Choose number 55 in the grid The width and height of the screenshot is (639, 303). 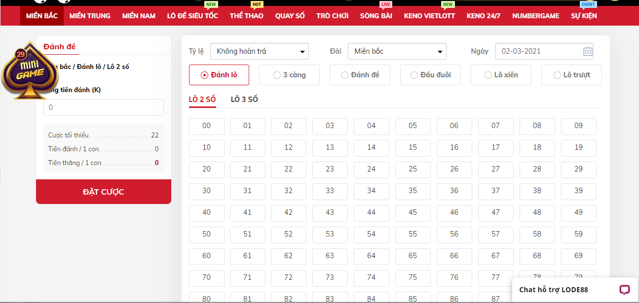point(413,234)
